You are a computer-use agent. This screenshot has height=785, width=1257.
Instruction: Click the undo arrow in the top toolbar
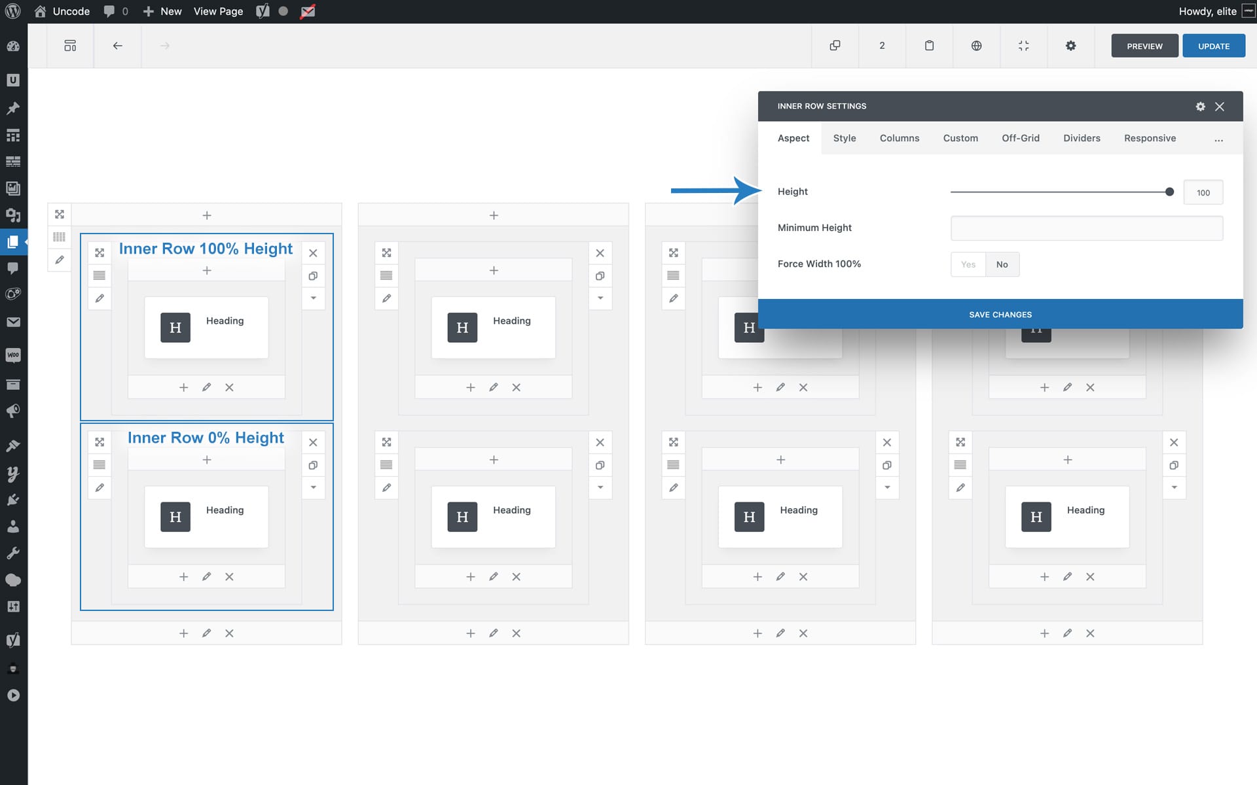(117, 46)
